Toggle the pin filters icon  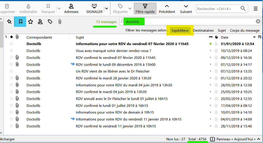click(9, 22)
